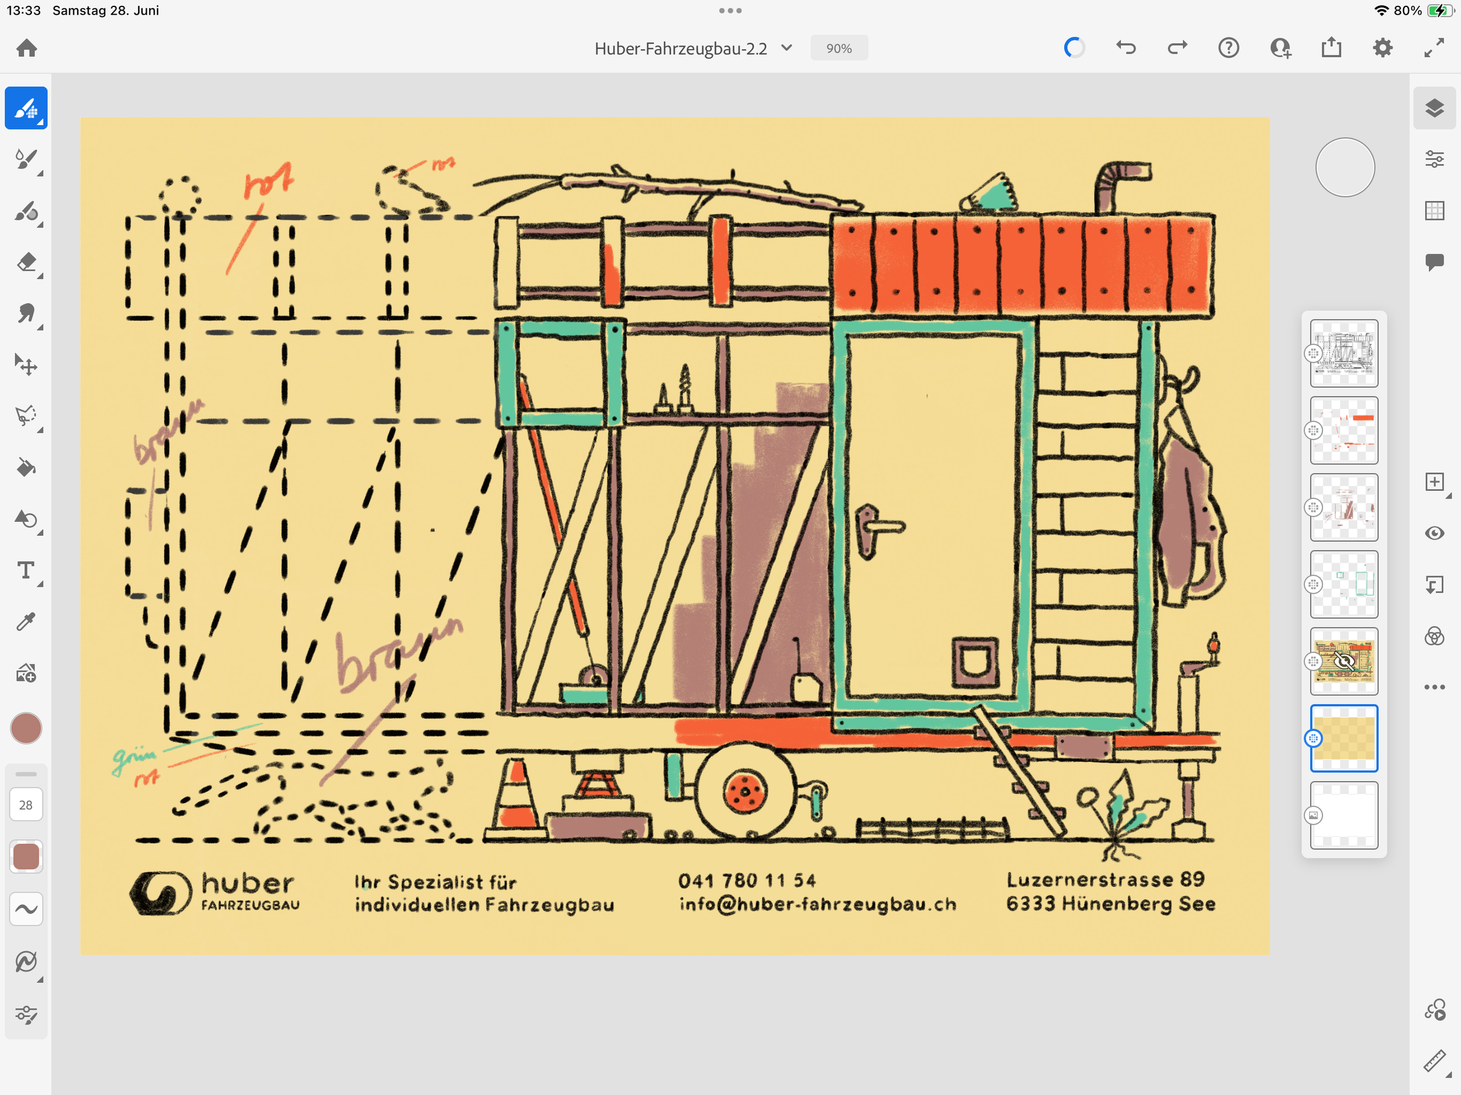Viewport: 1461px width, 1095px height.
Task: Open the Place image tool
Action: pos(26,673)
